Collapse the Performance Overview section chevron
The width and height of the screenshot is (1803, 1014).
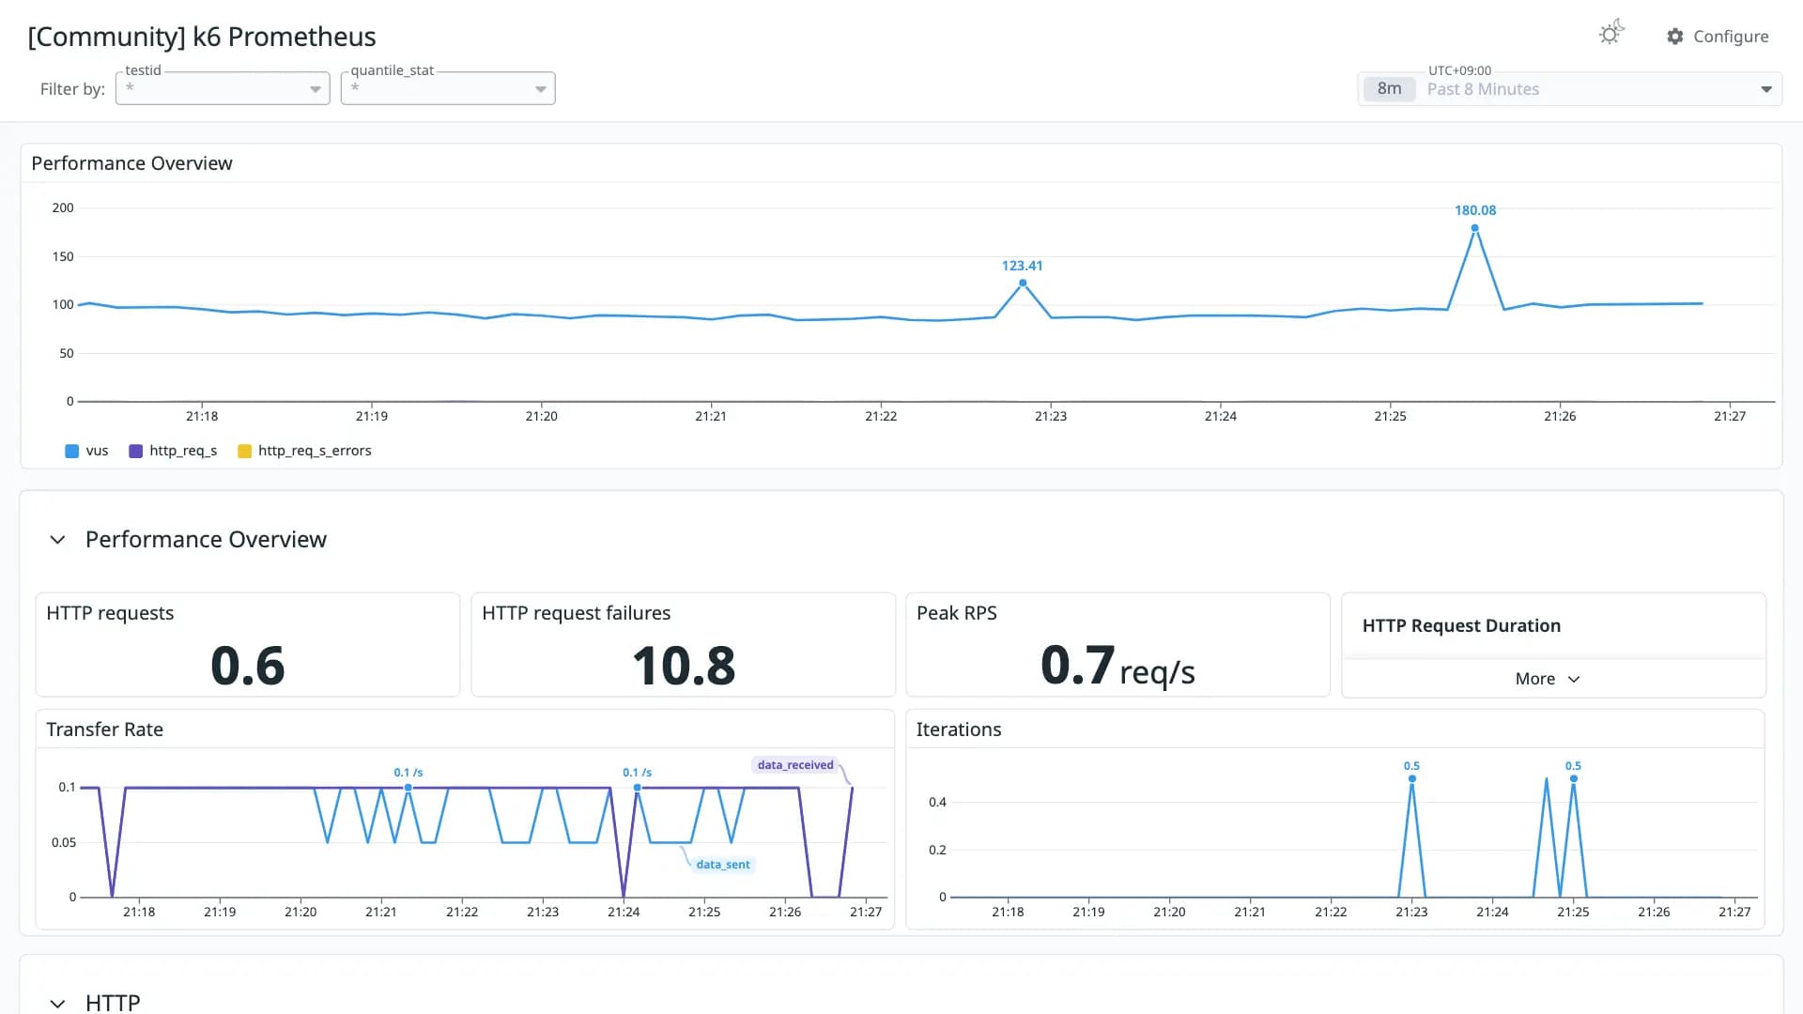pos(57,540)
